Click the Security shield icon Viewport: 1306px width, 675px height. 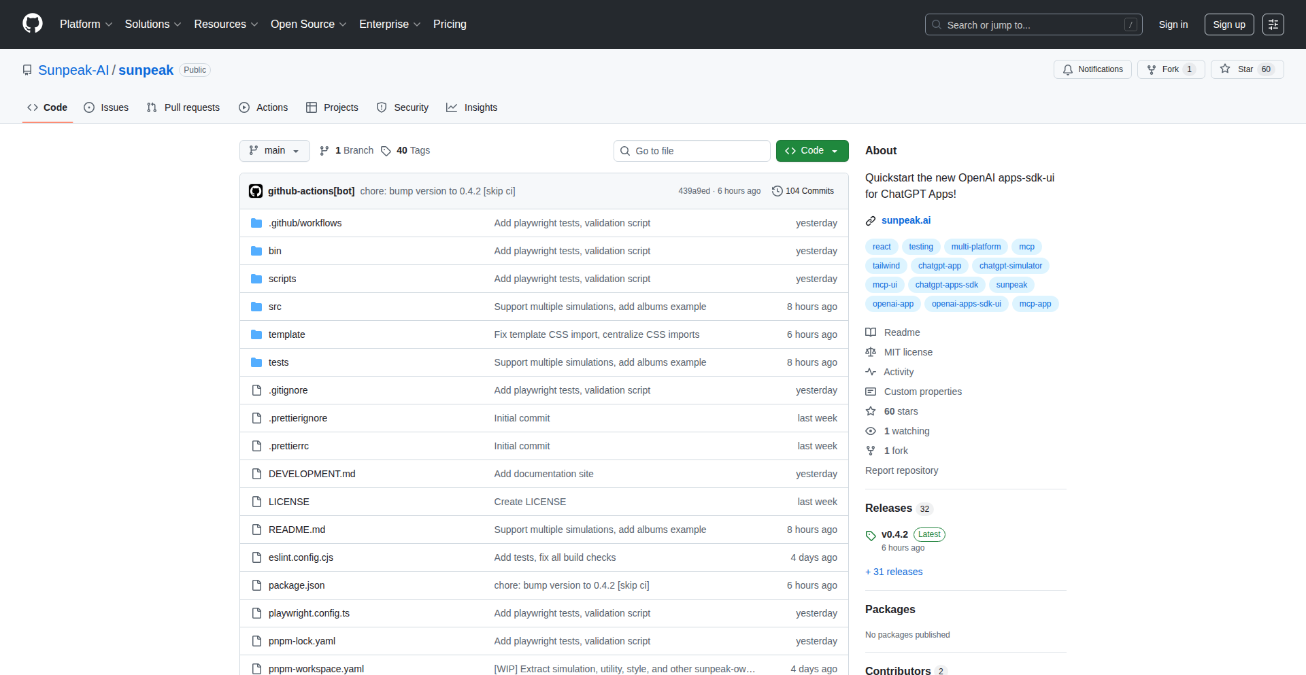tap(381, 107)
